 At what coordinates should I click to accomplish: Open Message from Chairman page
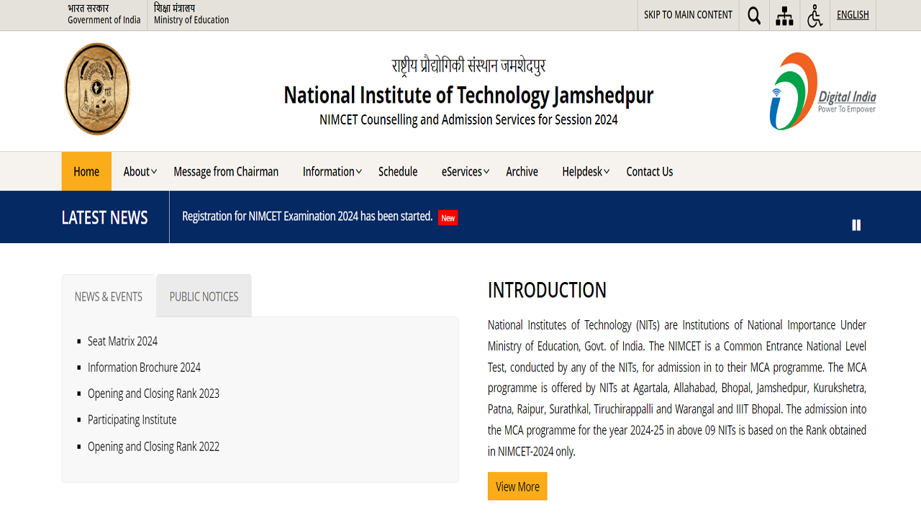tap(225, 171)
